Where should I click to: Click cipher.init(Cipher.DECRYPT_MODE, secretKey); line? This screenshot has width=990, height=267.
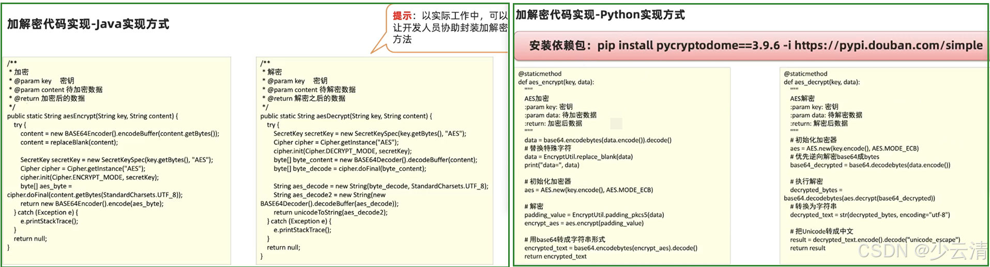(343, 151)
